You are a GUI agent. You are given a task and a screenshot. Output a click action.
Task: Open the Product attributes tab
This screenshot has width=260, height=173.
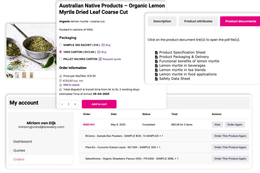[x=198, y=21]
